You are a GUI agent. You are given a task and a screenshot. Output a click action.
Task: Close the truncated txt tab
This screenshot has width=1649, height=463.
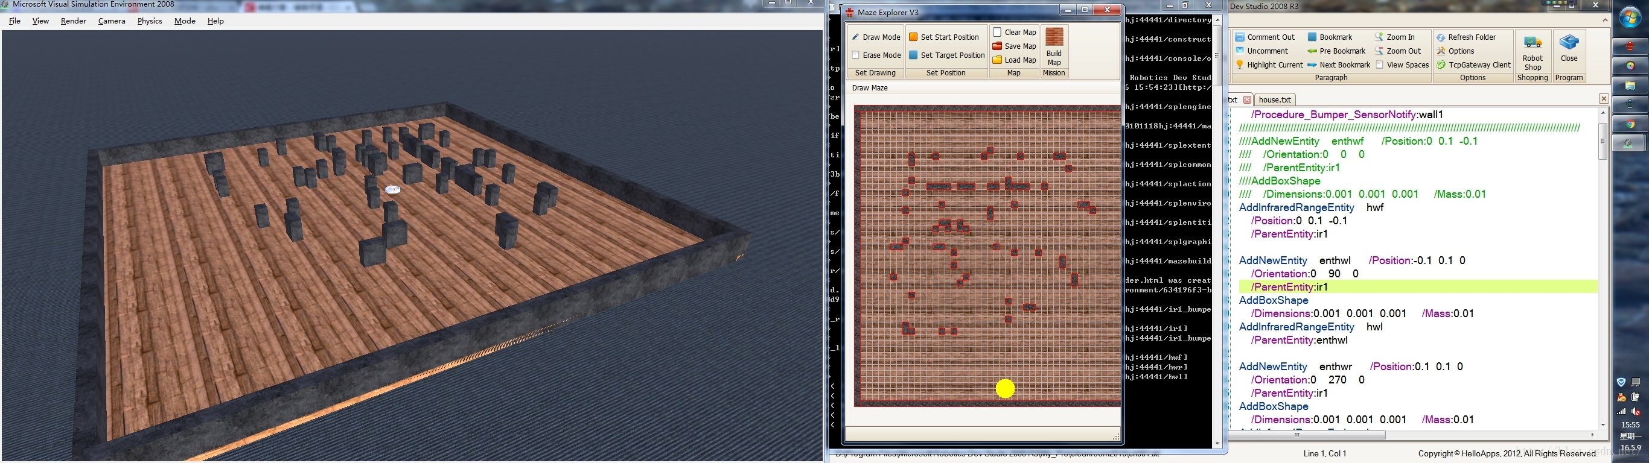tap(1247, 99)
